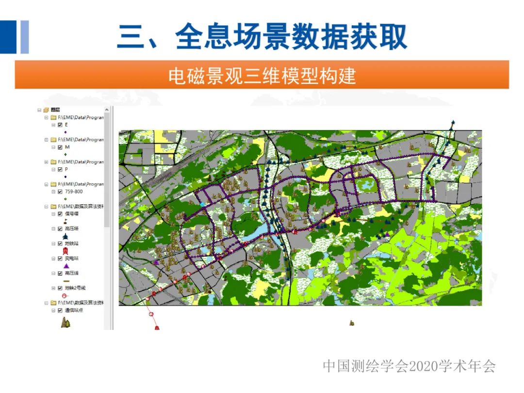The width and height of the screenshot is (524, 393).
Task: Click the tower symbol under 高压塔
Action: pos(66,235)
